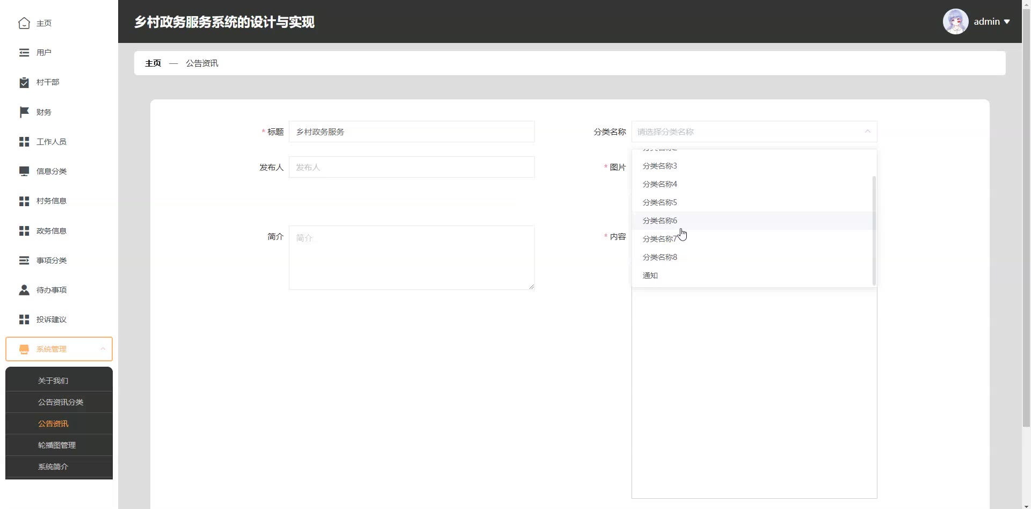Open the 轮播图管理 submenu item
1031x509 pixels.
point(59,445)
